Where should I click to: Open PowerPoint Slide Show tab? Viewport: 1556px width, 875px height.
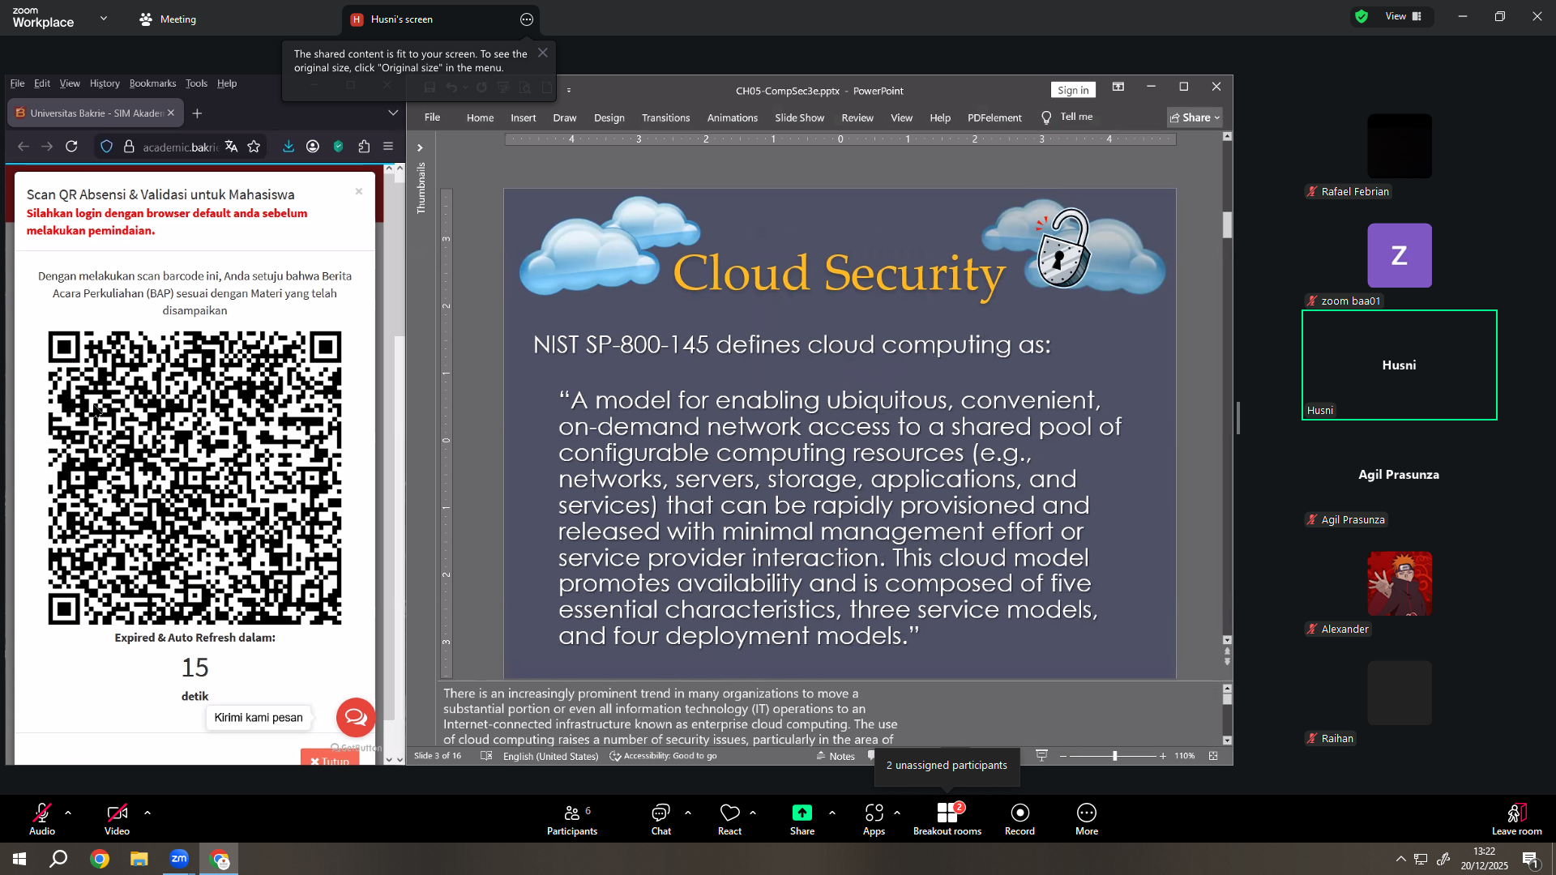pos(799,117)
